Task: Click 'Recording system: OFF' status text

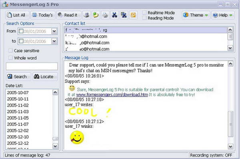Action: pyautogui.click(x=211, y=155)
